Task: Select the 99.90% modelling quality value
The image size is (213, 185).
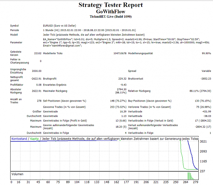Action: coord(206,53)
